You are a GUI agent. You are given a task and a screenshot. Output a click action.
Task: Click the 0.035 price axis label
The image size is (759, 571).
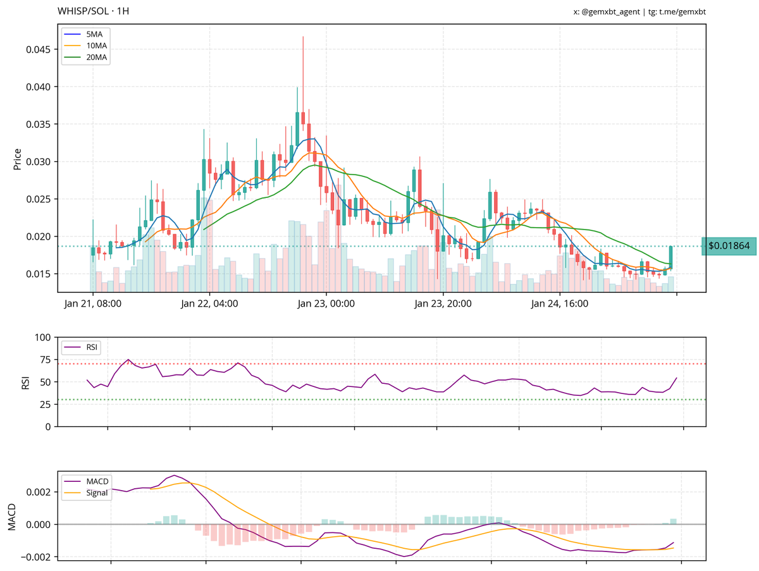(39, 124)
